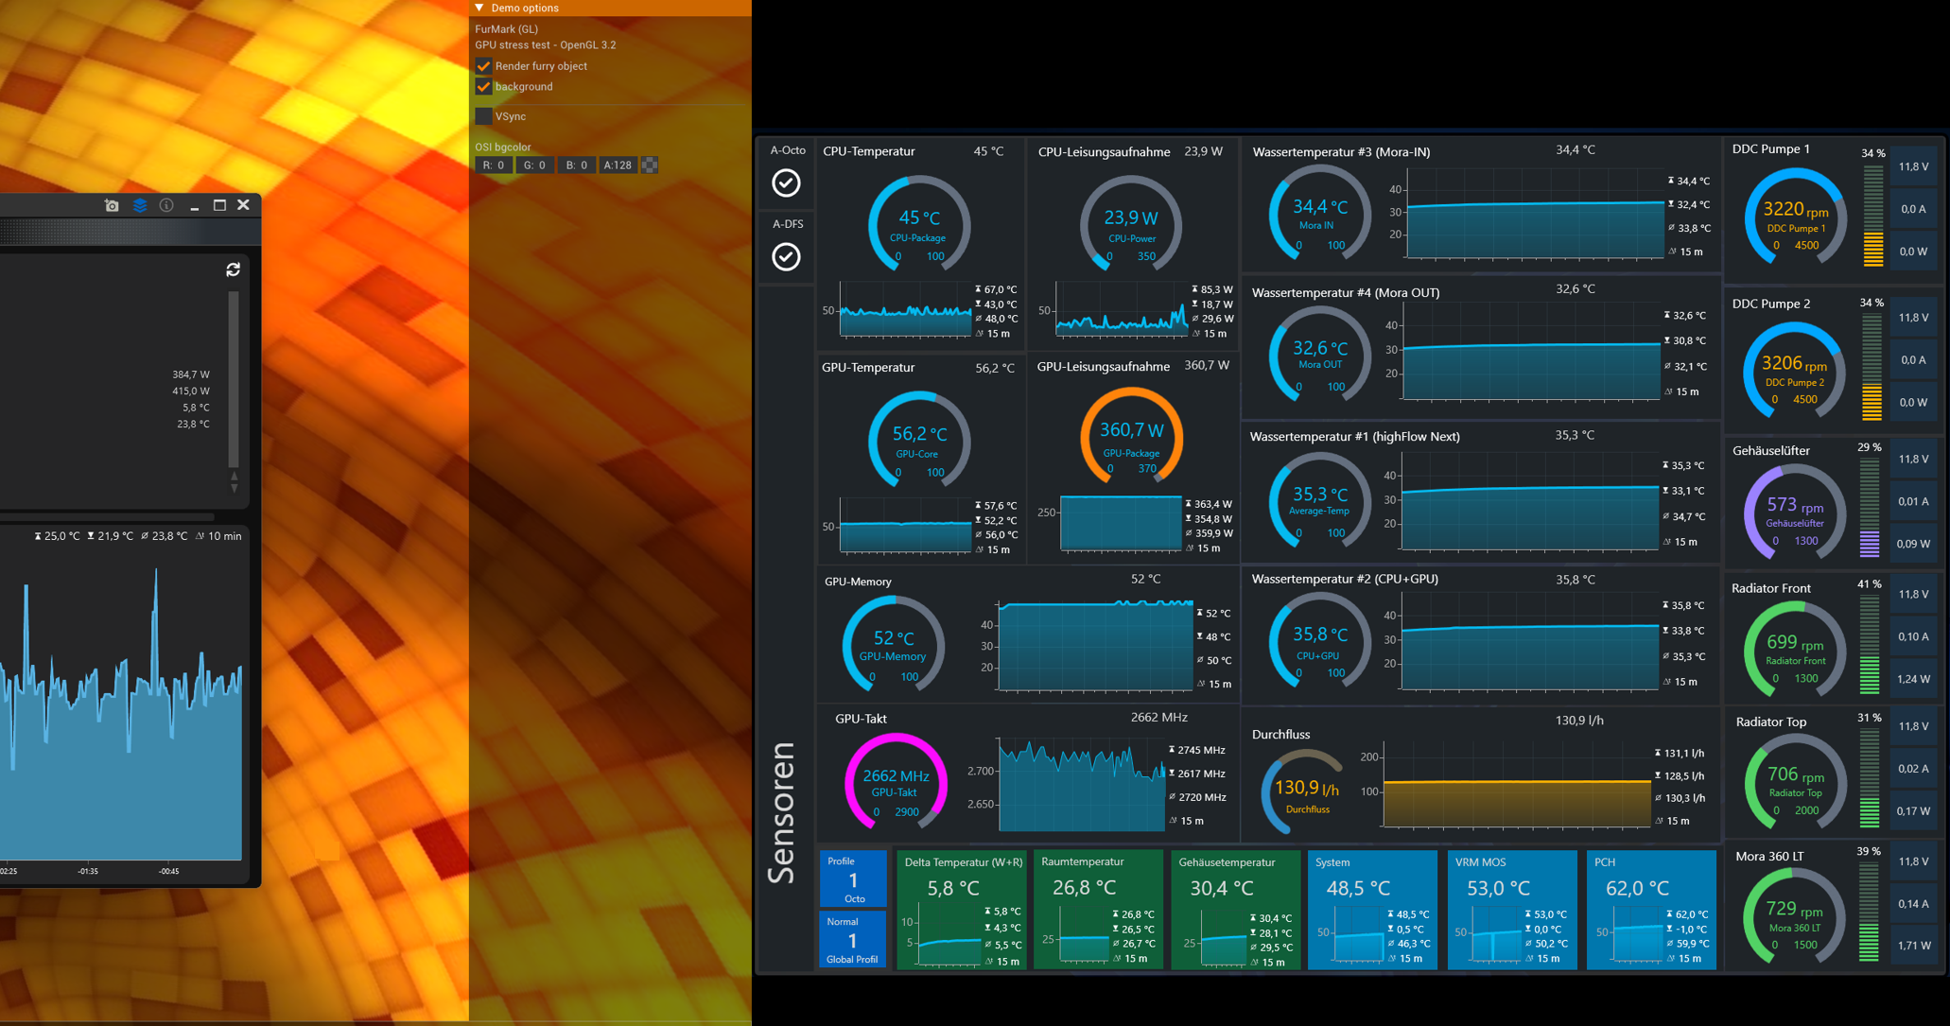The image size is (1950, 1026).
Task: Click the refresh arrows icon
Action: [x=233, y=270]
